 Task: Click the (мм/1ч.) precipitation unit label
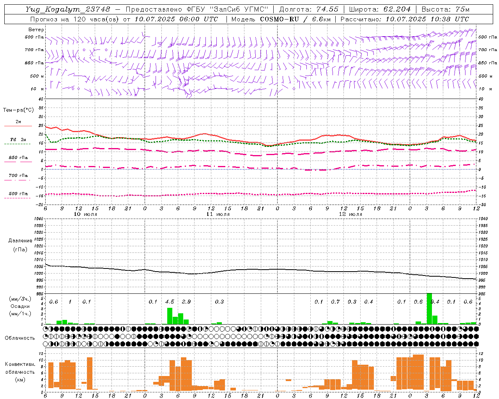tap(20, 313)
